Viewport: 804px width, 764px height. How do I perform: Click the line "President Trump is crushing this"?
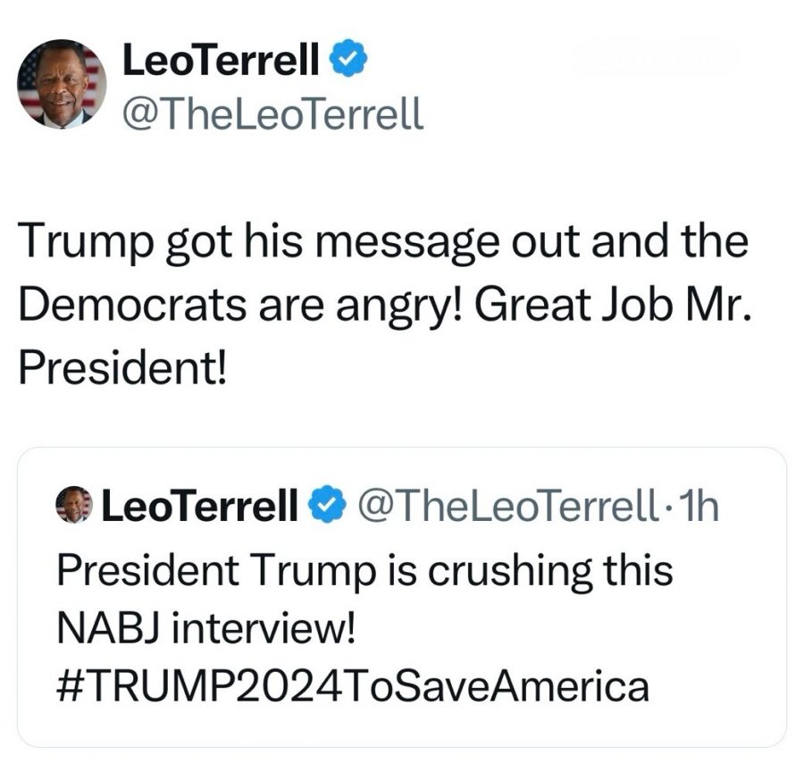[364, 568]
